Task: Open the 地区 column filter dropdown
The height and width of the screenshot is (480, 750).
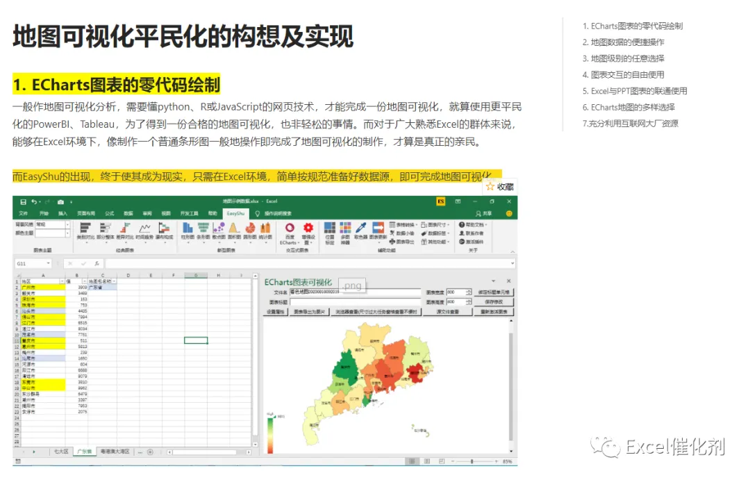Action: [62, 281]
